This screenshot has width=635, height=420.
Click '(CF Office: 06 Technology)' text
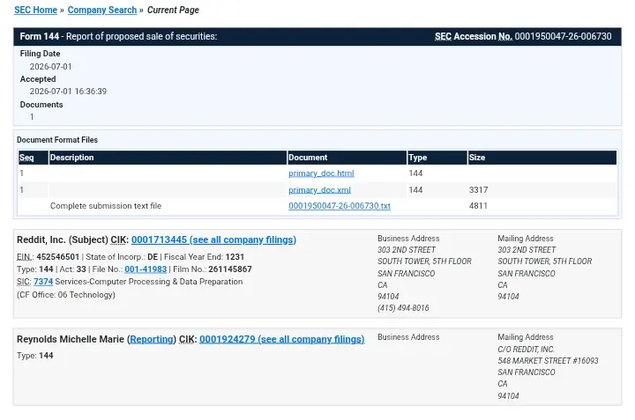[x=66, y=295]
